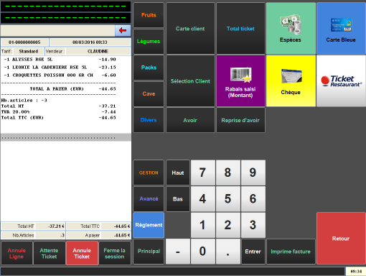Click the Entrer keypad key
This screenshot has height=276, width=366.
(x=253, y=252)
